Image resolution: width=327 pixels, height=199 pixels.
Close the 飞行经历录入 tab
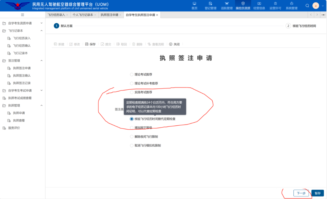click(67, 15)
